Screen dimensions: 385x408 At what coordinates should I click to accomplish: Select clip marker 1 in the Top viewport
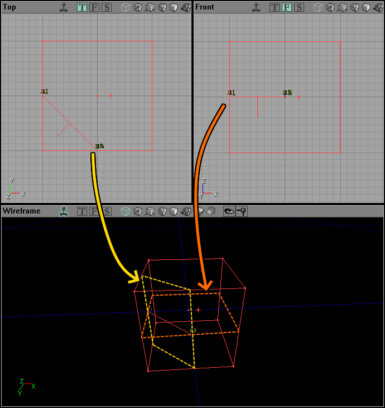(45, 92)
